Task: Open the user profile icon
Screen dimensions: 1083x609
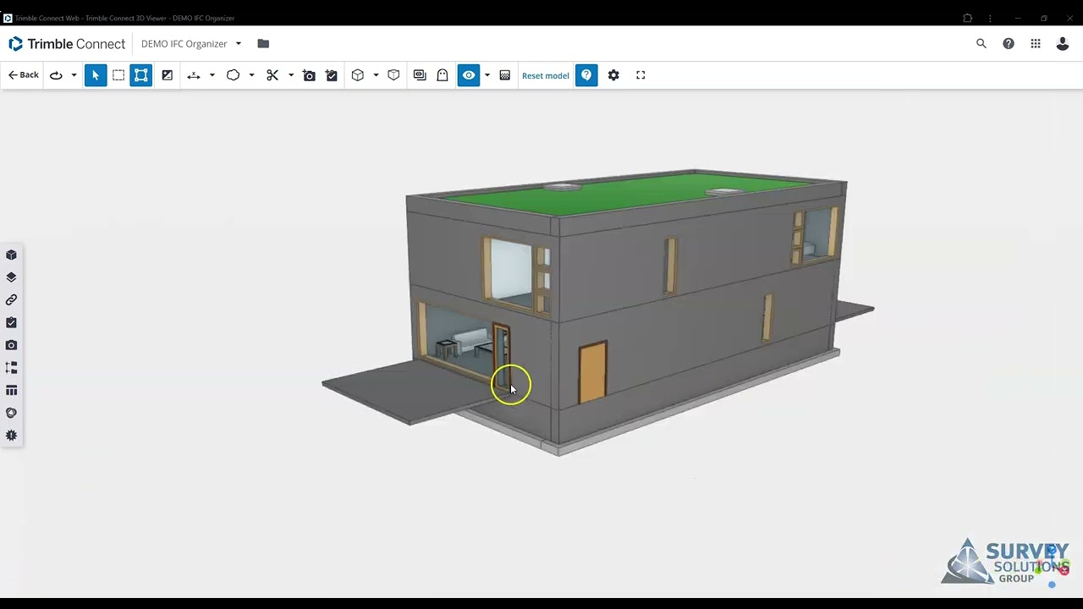Action: pos(1063,44)
